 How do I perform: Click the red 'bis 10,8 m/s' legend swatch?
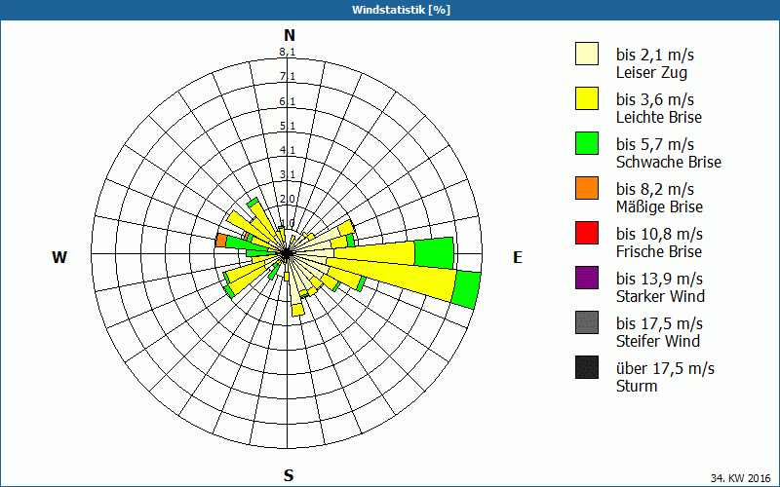click(x=587, y=233)
